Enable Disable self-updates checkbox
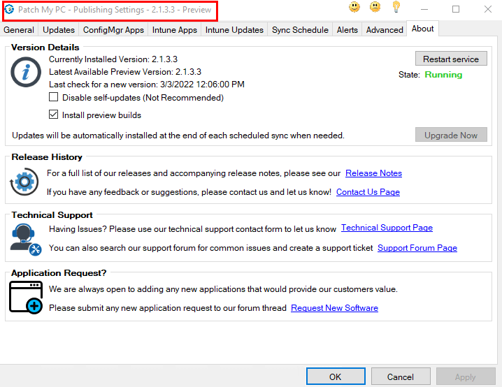The width and height of the screenshot is (502, 387). click(x=53, y=97)
